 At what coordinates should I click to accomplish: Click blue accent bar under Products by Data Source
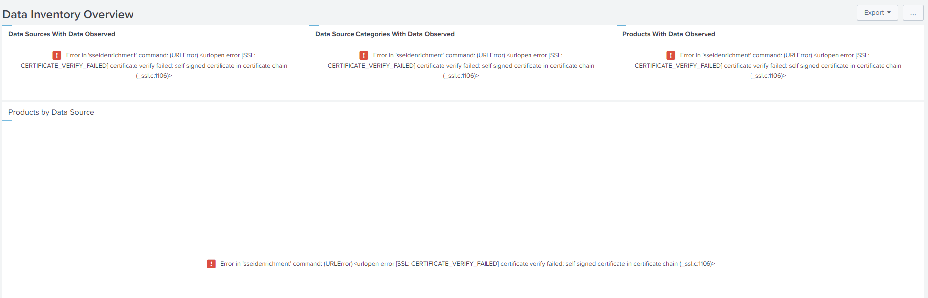click(7, 120)
